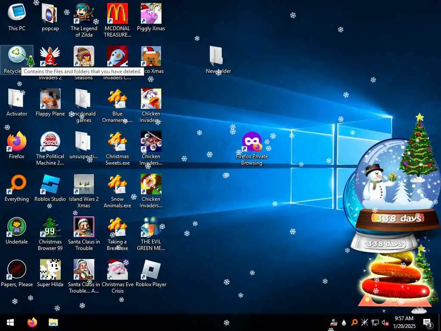
Task: Launch the Roblox Player shortcut
Action: tap(151, 273)
